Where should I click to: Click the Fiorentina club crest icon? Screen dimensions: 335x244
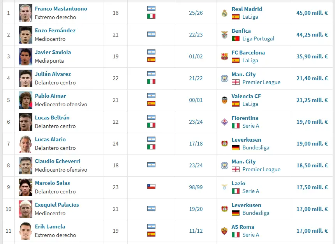224,122
